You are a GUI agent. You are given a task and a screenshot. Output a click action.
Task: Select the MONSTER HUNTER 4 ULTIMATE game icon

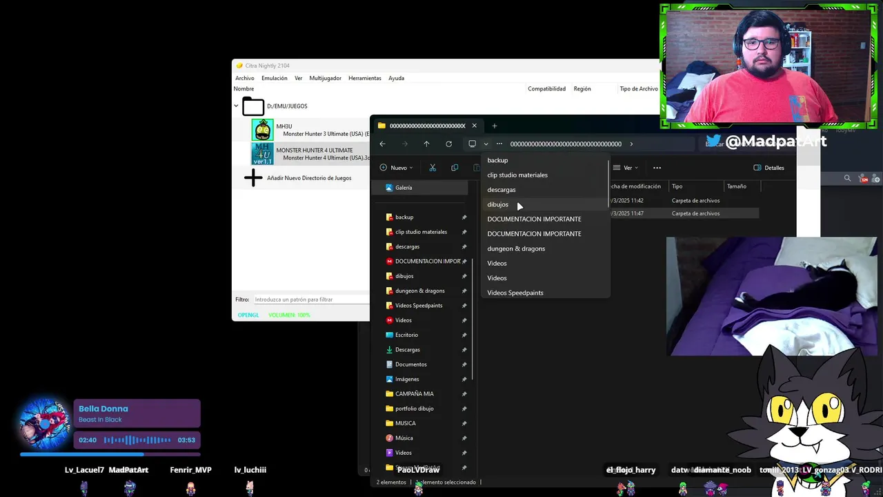[262, 154]
